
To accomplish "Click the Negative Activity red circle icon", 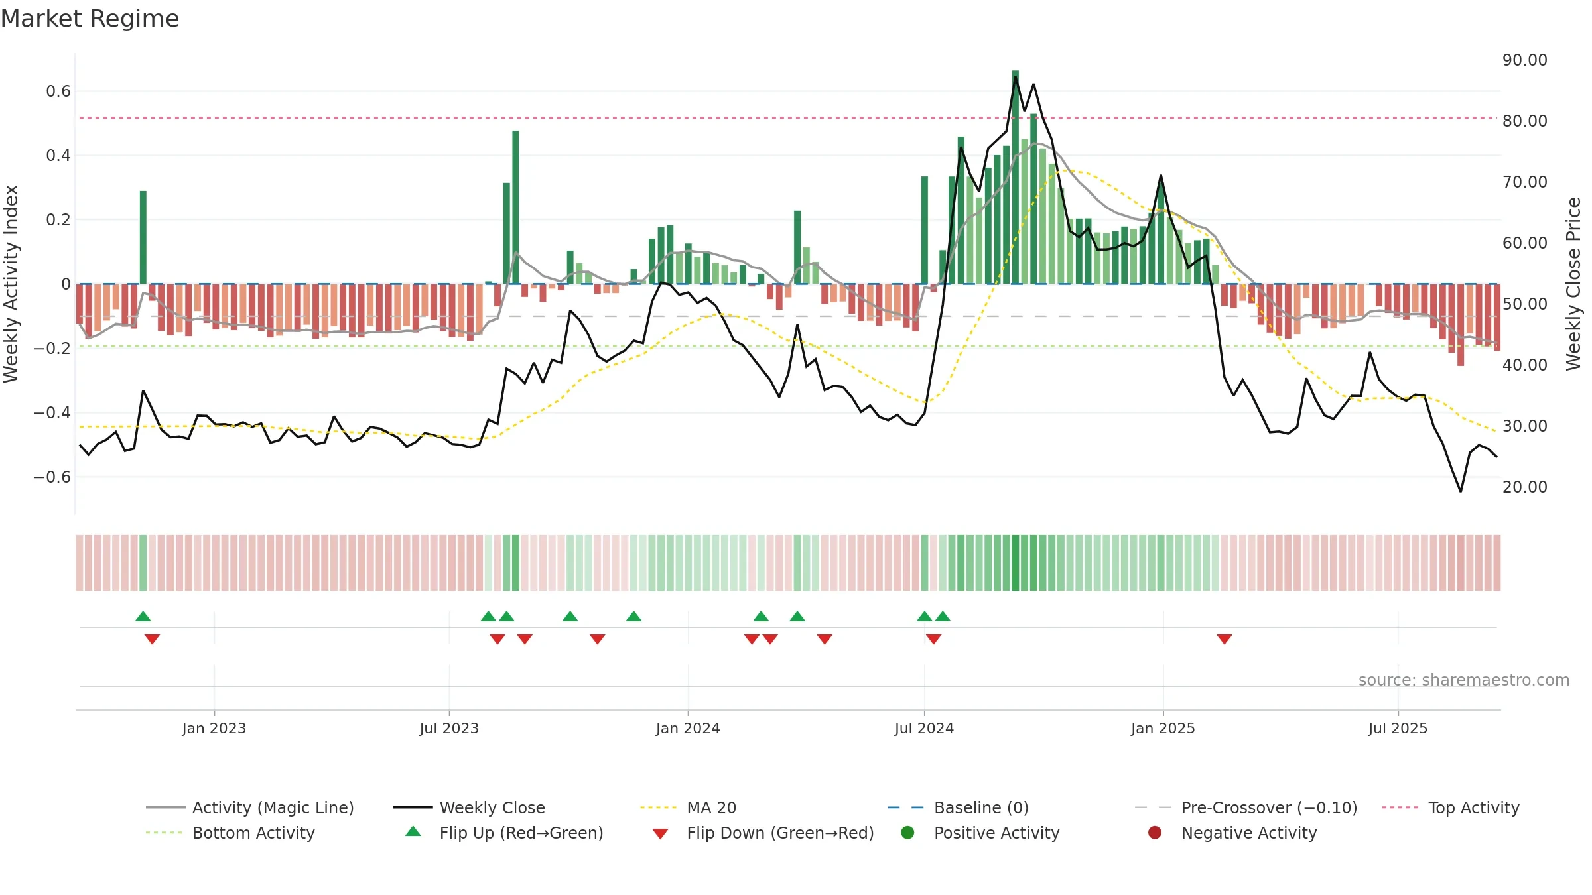I will tap(1155, 833).
